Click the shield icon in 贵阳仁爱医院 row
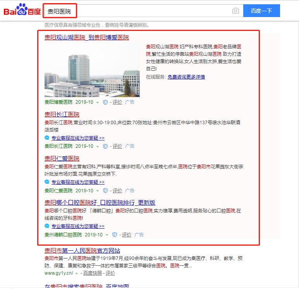The image size is (299, 289). (105, 191)
